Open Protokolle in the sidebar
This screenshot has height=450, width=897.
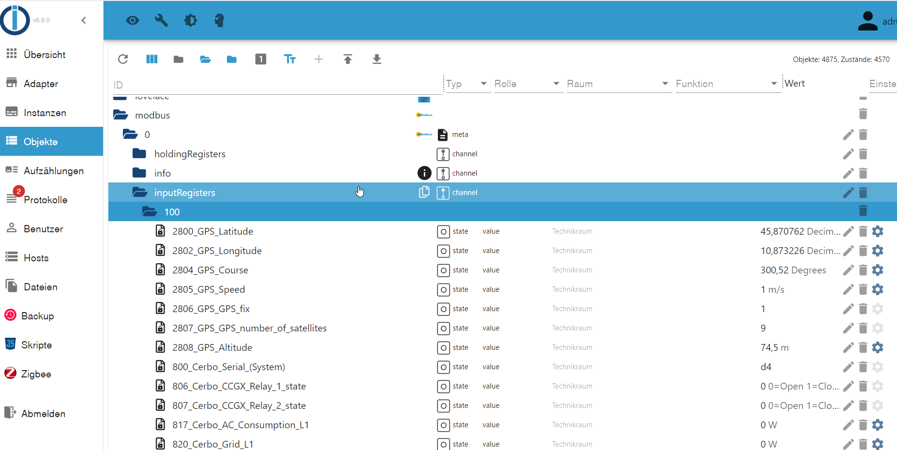pos(51,200)
